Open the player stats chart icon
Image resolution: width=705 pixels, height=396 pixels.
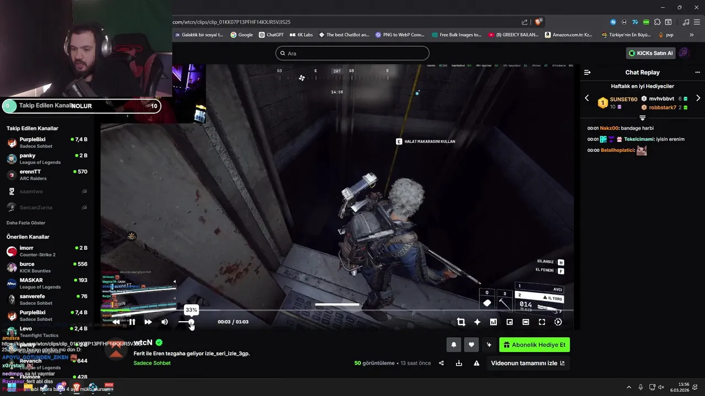click(493, 322)
